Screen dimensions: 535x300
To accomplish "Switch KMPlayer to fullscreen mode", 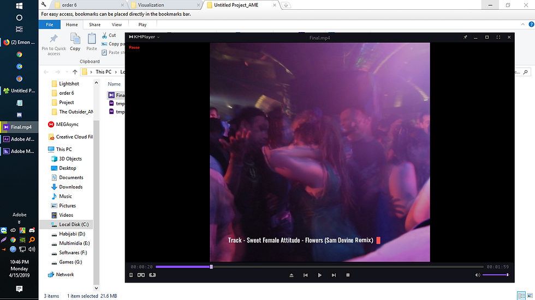I will coord(498,37).
